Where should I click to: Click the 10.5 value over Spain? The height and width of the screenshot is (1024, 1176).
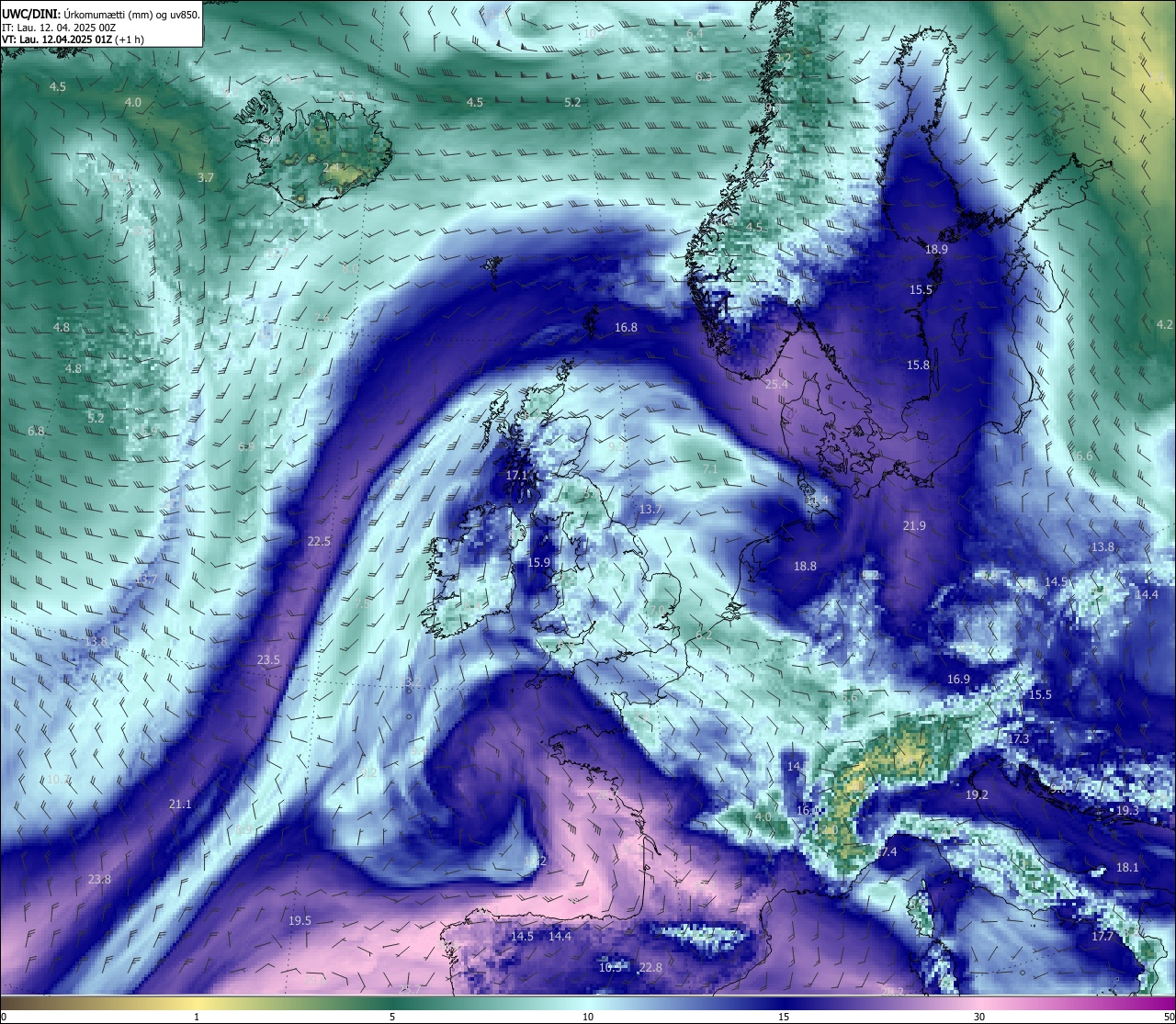point(610,967)
